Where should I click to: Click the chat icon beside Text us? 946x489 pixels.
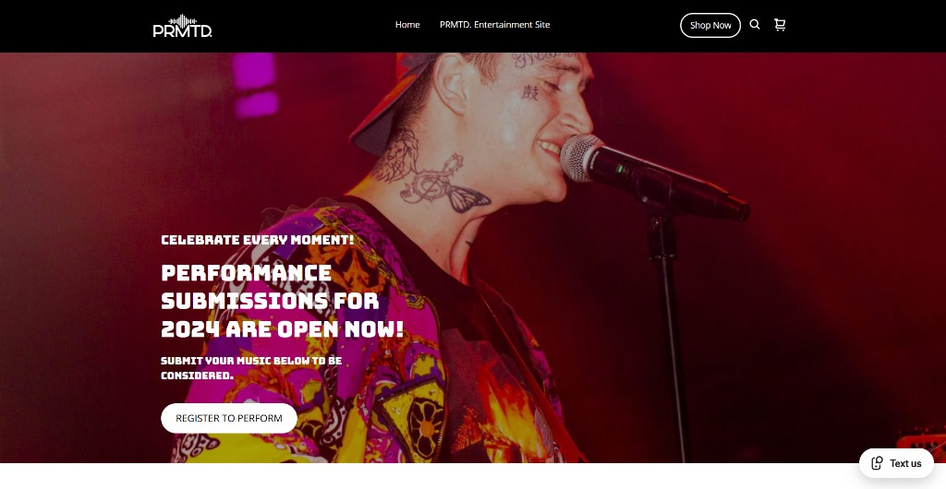(x=878, y=463)
